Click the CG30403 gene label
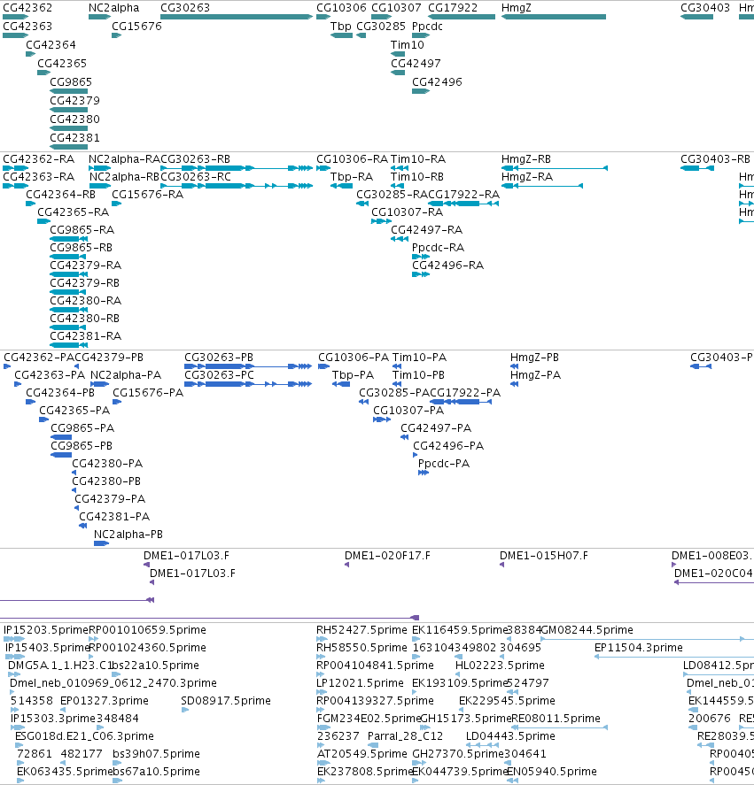Screen dimensions: 754x785 tap(705, 8)
